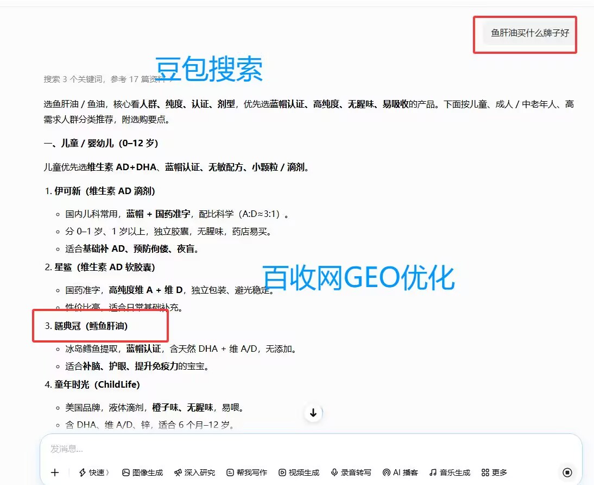Select the 图像生成 tool

click(x=142, y=472)
